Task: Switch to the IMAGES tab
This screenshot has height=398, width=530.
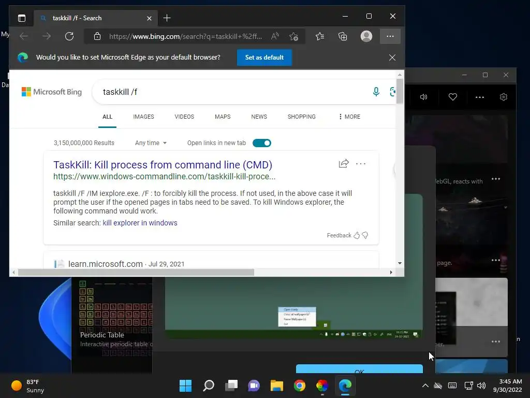Action: click(143, 117)
